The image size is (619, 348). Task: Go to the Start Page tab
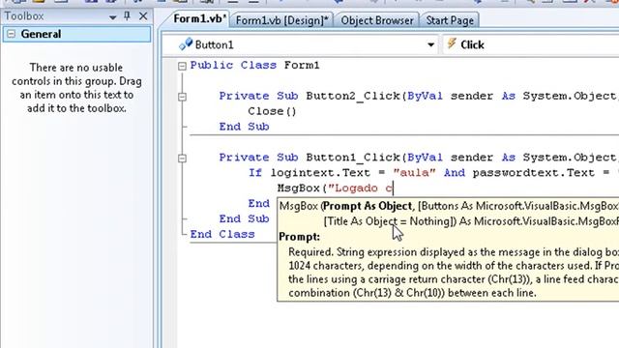[450, 20]
